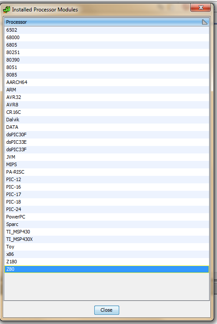This screenshot has width=217, height=324.
Task: Select the CR16C processor row
Action: pyautogui.click(x=107, y=112)
